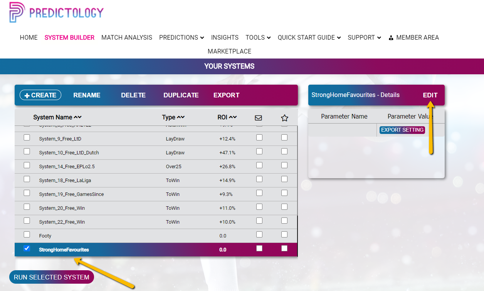Open the Match Analysis page
This screenshot has width=484, height=291.
point(127,38)
